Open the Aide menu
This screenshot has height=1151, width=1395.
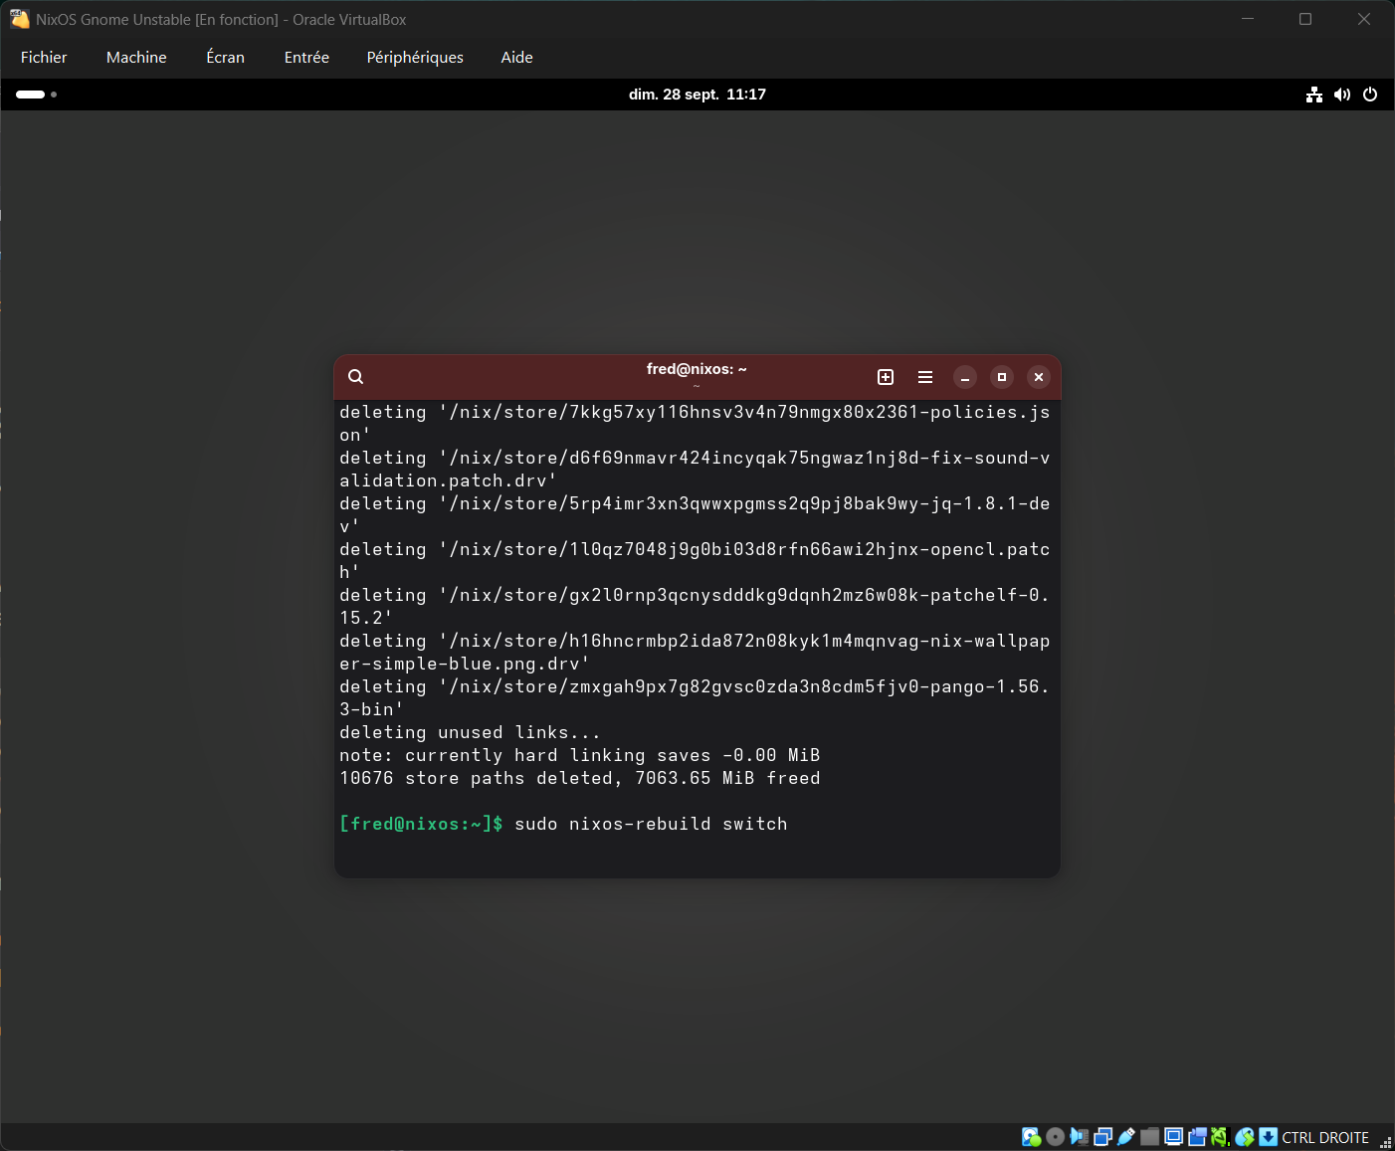[x=516, y=58]
